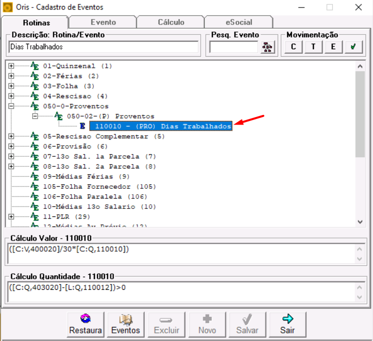Click the green checkmark Movimentação button
The width and height of the screenshot is (373, 341).
353,47
